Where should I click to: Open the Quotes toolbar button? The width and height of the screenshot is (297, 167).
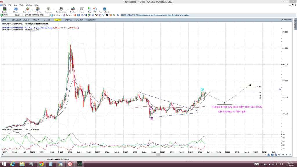point(4,10)
